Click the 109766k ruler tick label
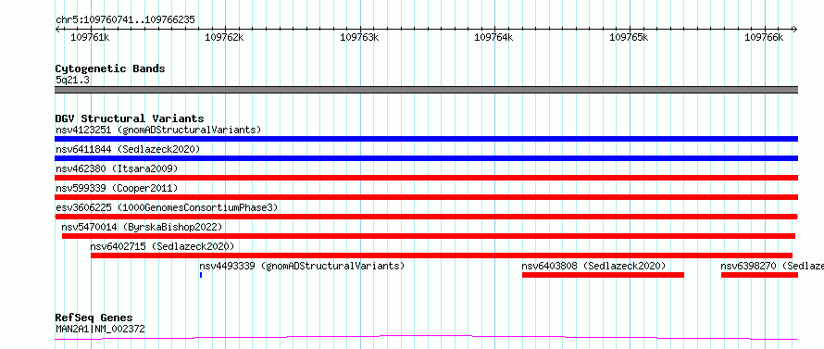The image size is (824, 349). pyautogui.click(x=764, y=37)
